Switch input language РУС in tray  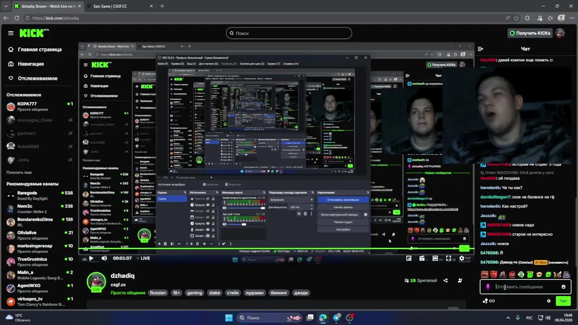[x=530, y=317]
